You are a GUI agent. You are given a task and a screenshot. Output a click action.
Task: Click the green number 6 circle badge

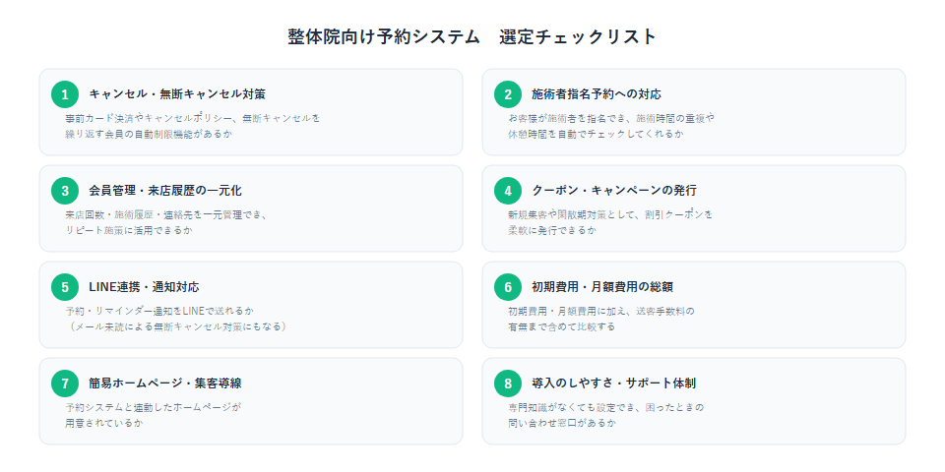(x=508, y=286)
